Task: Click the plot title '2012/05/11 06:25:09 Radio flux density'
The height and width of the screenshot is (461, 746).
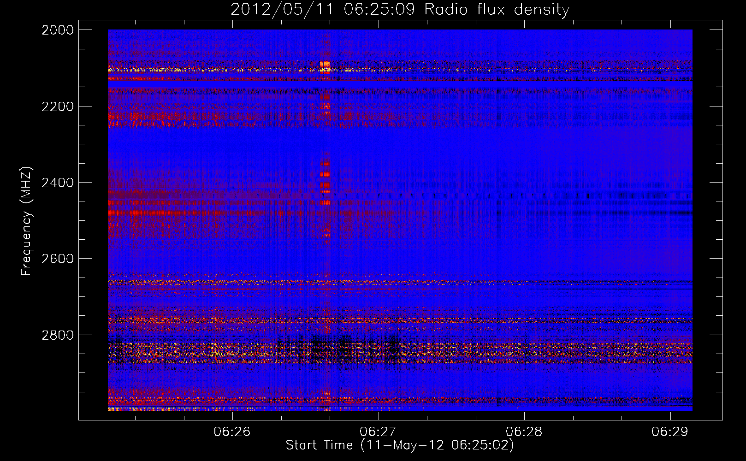Action: point(400,9)
